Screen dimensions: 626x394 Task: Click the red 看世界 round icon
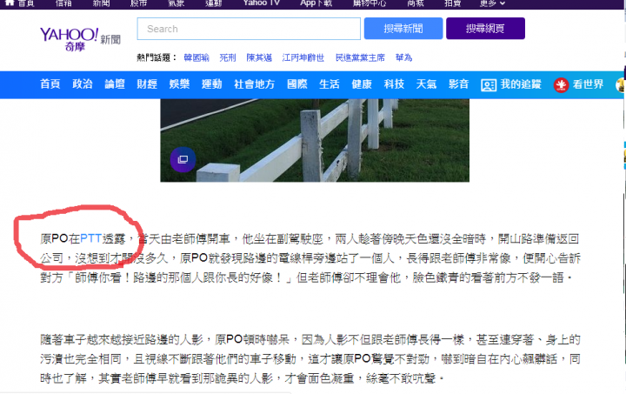click(x=561, y=84)
